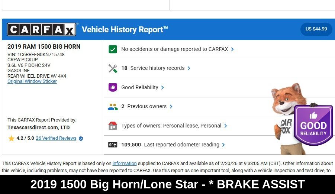
Task: Expand the Good Reliability chevron arrow
Action: (162, 88)
